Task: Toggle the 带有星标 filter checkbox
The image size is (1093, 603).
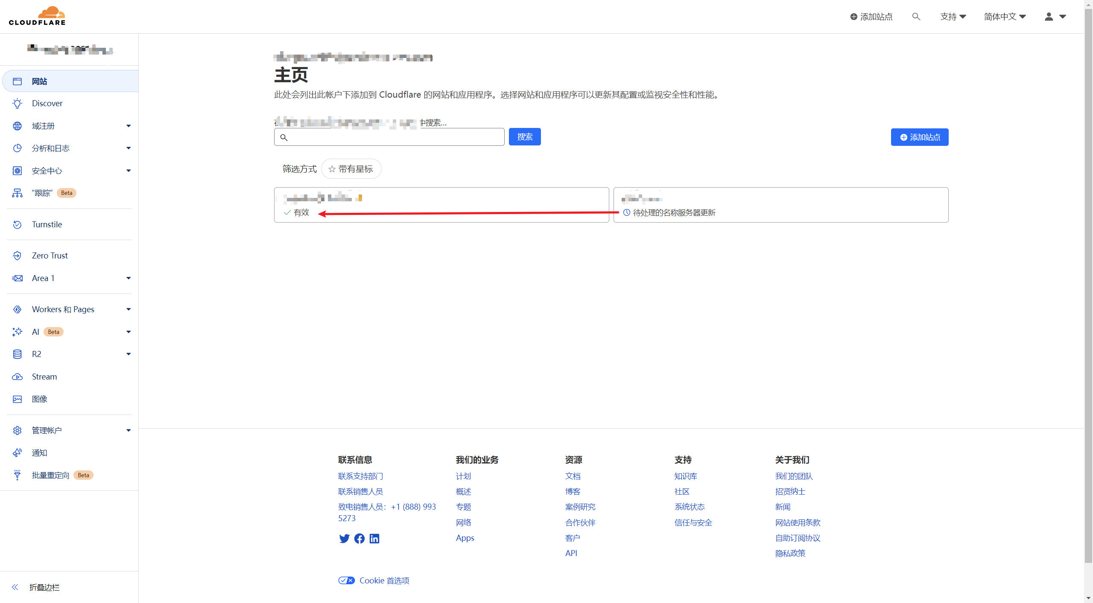Action: tap(351, 168)
